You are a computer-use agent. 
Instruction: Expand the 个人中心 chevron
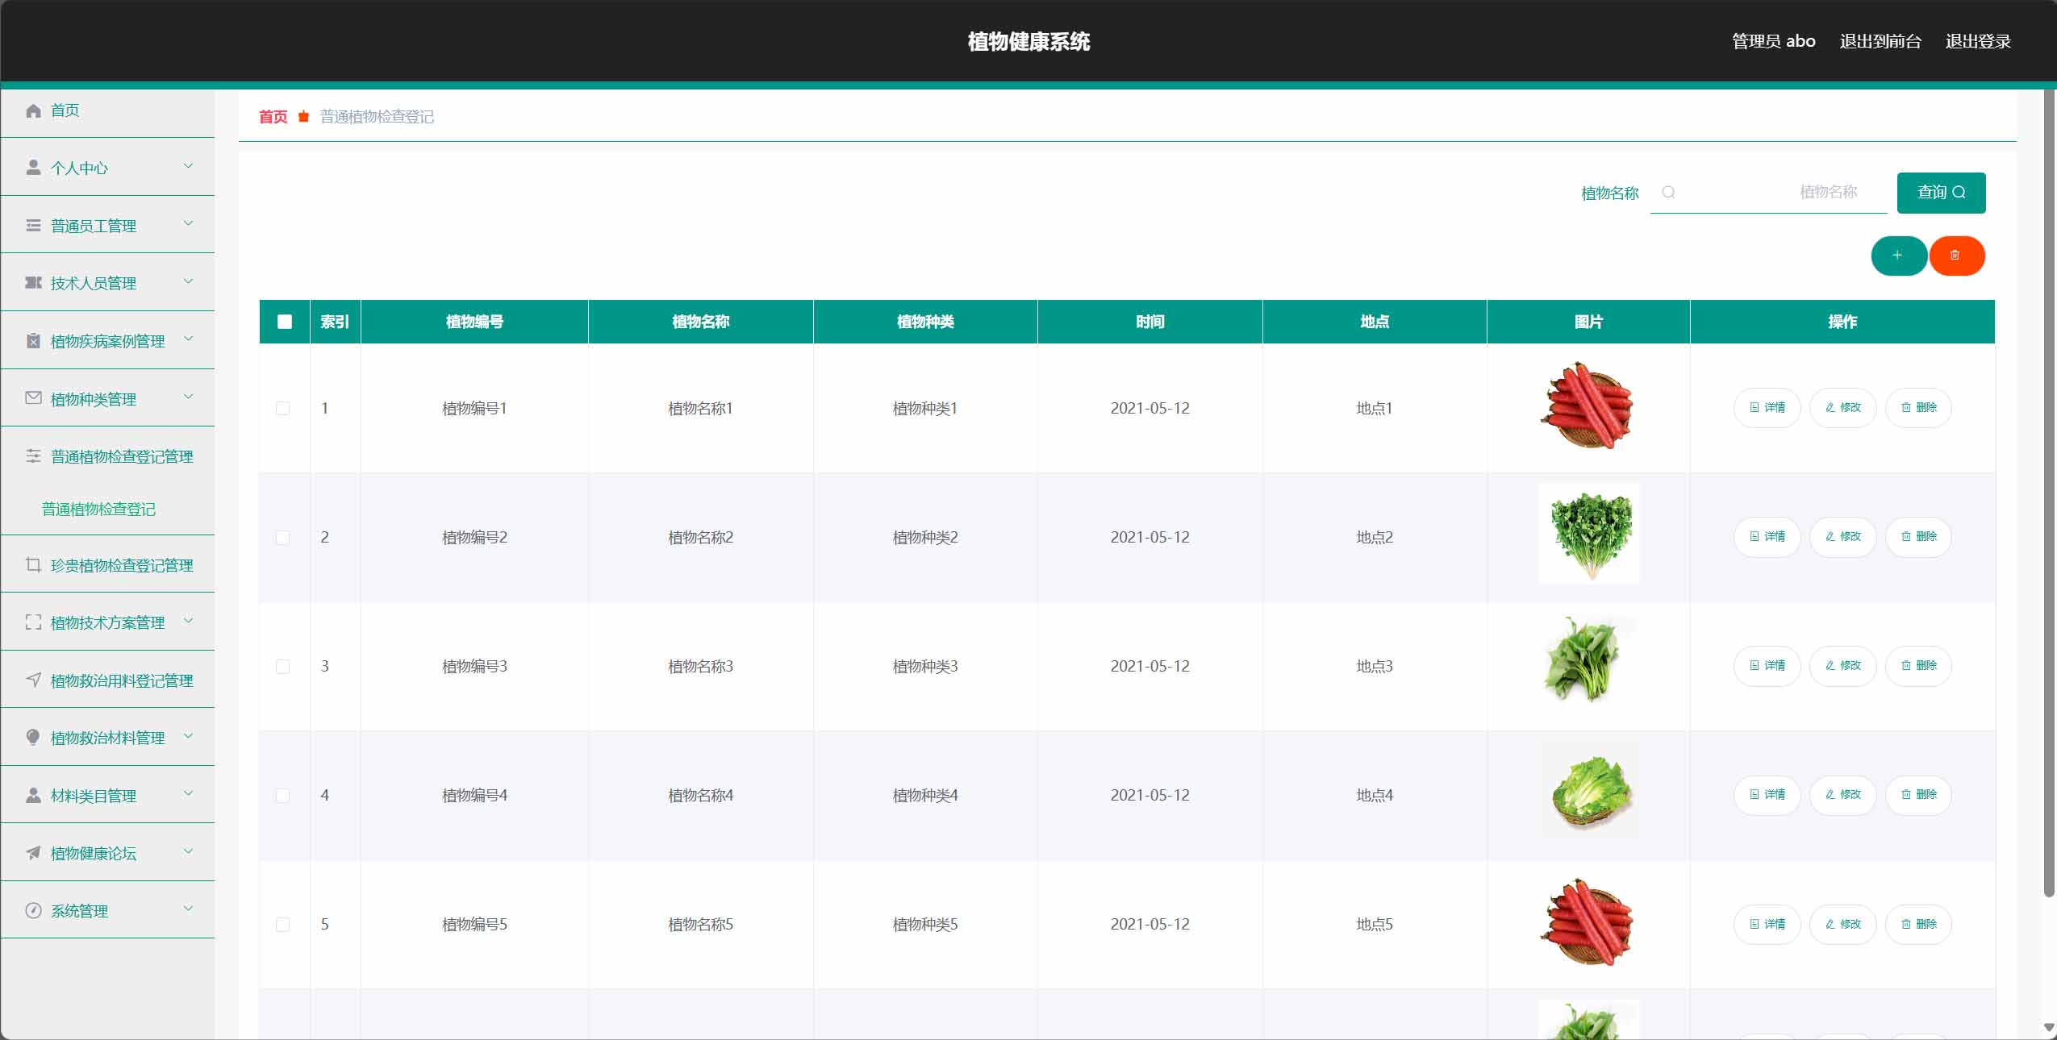[x=188, y=166]
